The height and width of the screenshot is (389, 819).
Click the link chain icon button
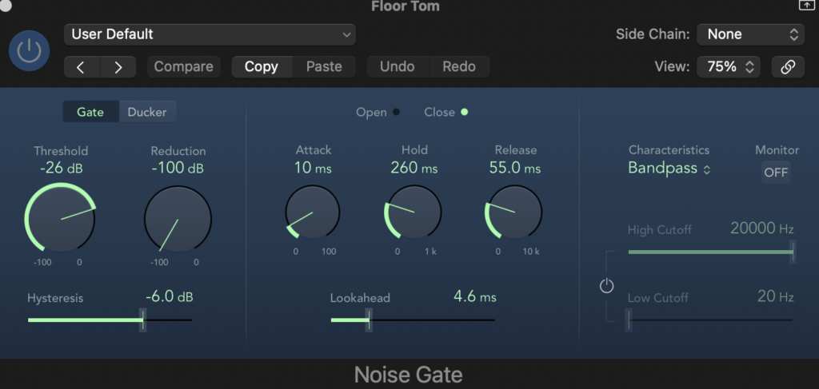787,67
